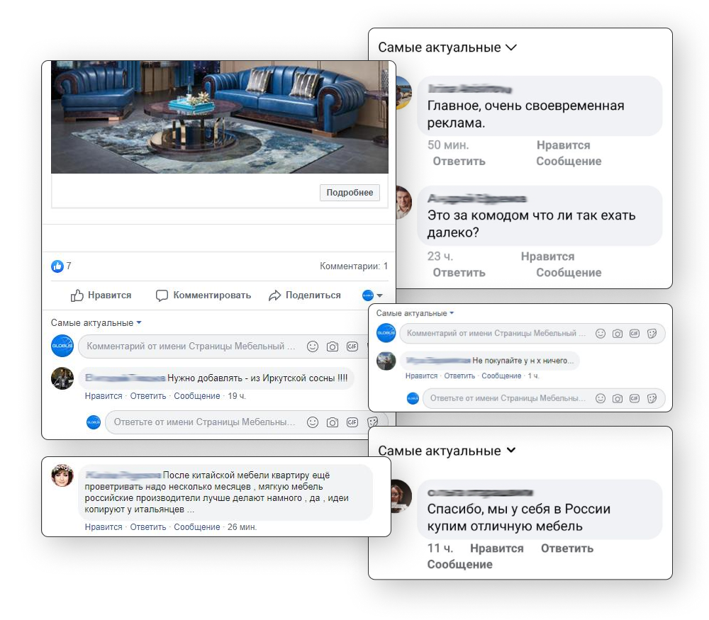Click the camera icon in the right panel reply field
Screen dimensions: 709x620
coord(618,398)
